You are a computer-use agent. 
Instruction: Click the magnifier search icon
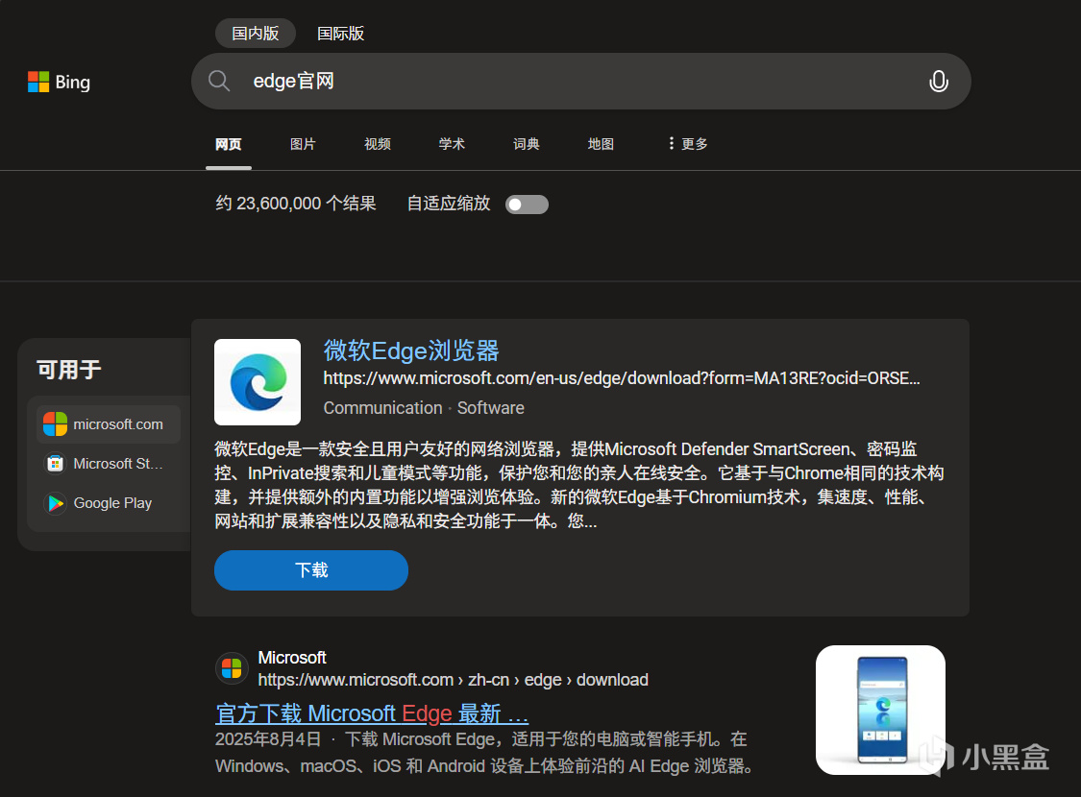coord(219,82)
